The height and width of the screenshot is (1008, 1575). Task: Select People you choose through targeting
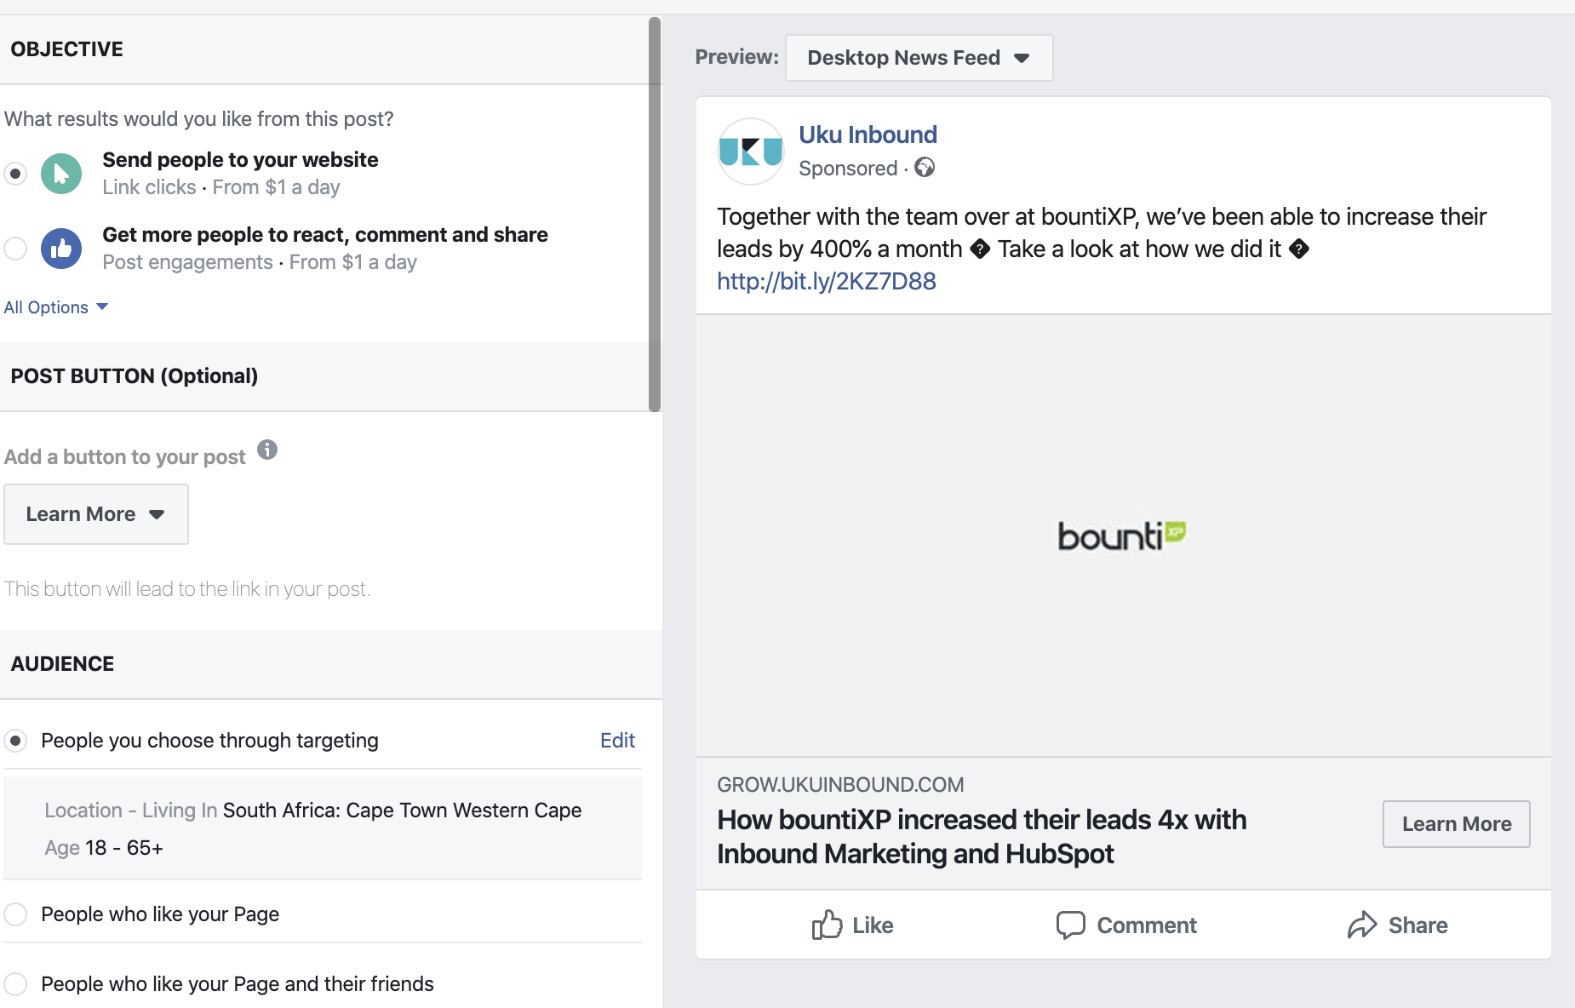15,741
